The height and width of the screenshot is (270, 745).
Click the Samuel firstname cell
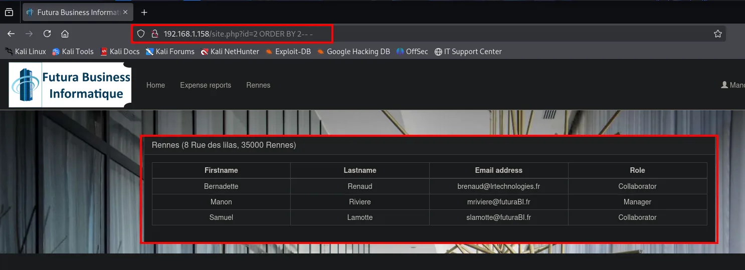(x=221, y=217)
